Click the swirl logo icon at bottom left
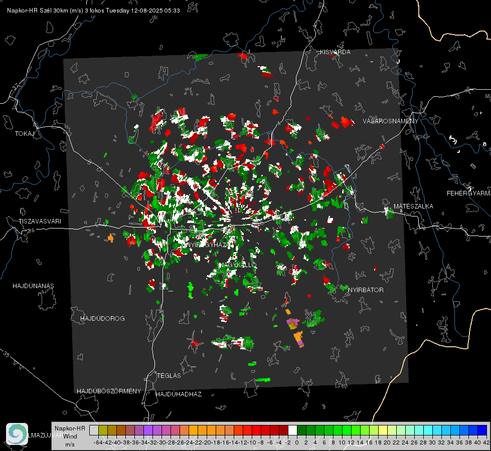This screenshot has height=451, width=491. (17, 434)
